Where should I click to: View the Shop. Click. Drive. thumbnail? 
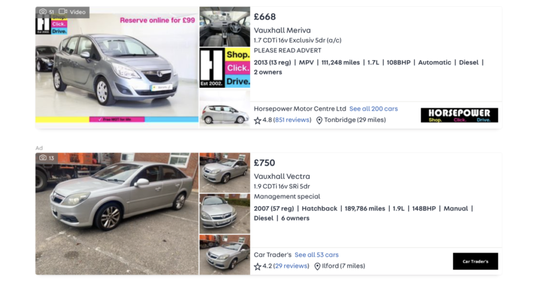[x=225, y=67]
